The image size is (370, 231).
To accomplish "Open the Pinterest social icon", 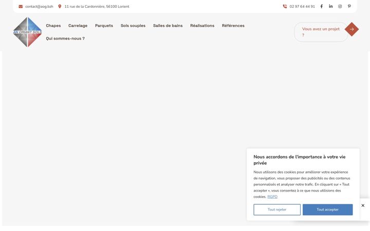I will click(x=349, y=6).
